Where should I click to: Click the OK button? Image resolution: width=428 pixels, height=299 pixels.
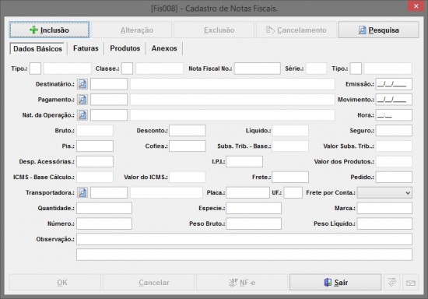tap(55, 282)
